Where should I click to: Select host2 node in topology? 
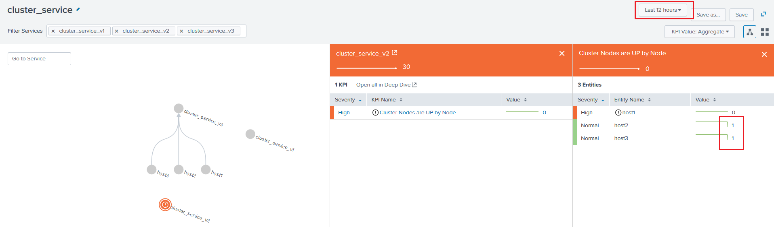tap(179, 170)
